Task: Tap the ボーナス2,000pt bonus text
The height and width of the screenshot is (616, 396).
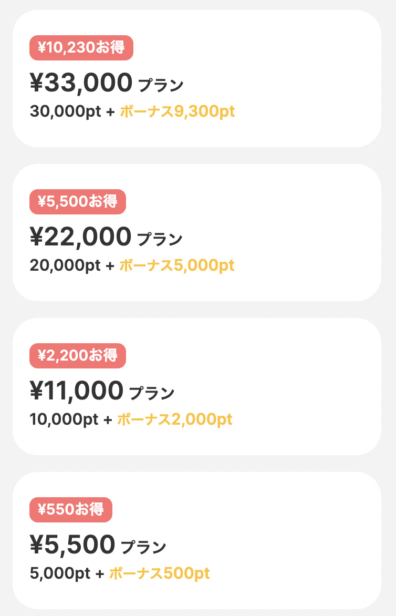Action: click(174, 419)
